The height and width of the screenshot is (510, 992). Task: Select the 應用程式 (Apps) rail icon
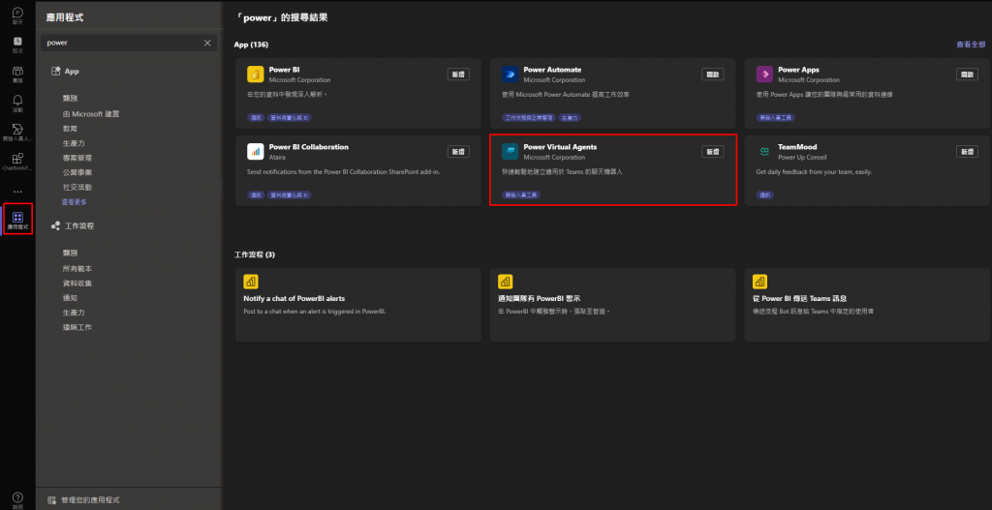pos(17,220)
